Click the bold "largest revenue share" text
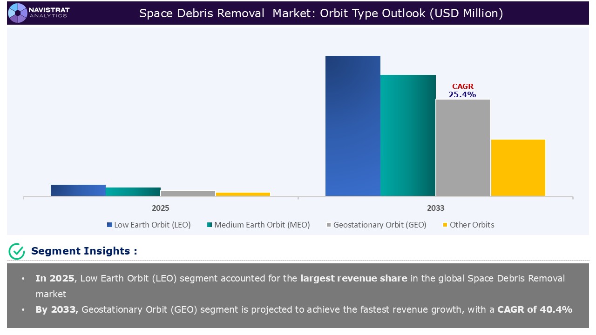 pos(354,279)
